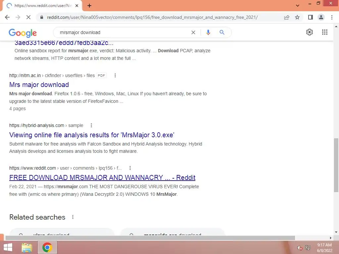The width and height of the screenshot is (339, 254).
Task: Click the PDF label on nitm result
Action: click(x=101, y=76)
